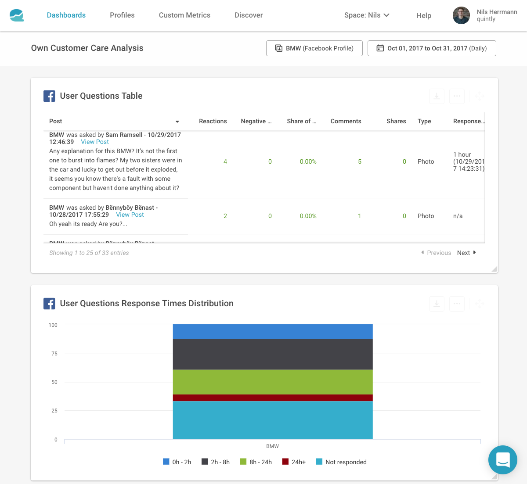The height and width of the screenshot is (484, 527).
Task: Click the Own Customer Care Analysis title
Action: point(87,48)
